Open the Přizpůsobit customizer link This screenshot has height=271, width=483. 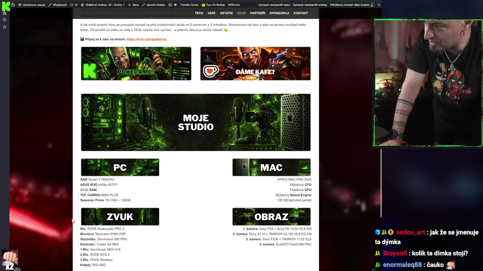click(x=57, y=5)
